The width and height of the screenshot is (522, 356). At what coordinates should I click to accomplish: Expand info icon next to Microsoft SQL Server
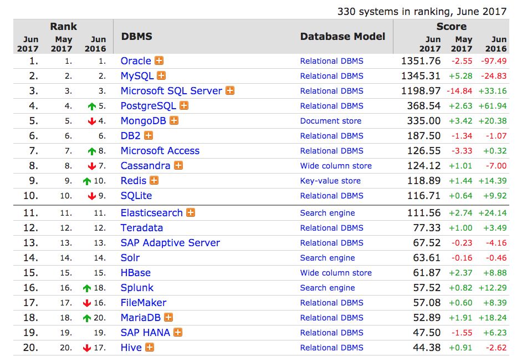point(230,91)
